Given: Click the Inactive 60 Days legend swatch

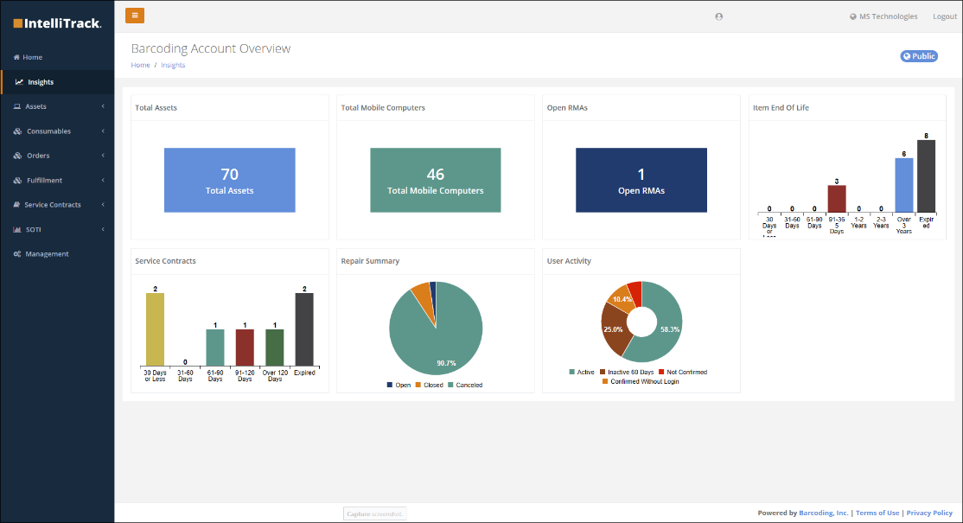Looking at the screenshot, I should (603, 372).
